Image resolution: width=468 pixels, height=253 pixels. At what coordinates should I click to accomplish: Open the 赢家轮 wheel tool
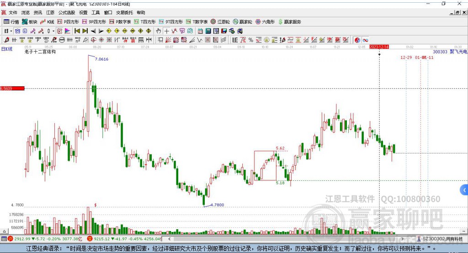click(x=242, y=22)
